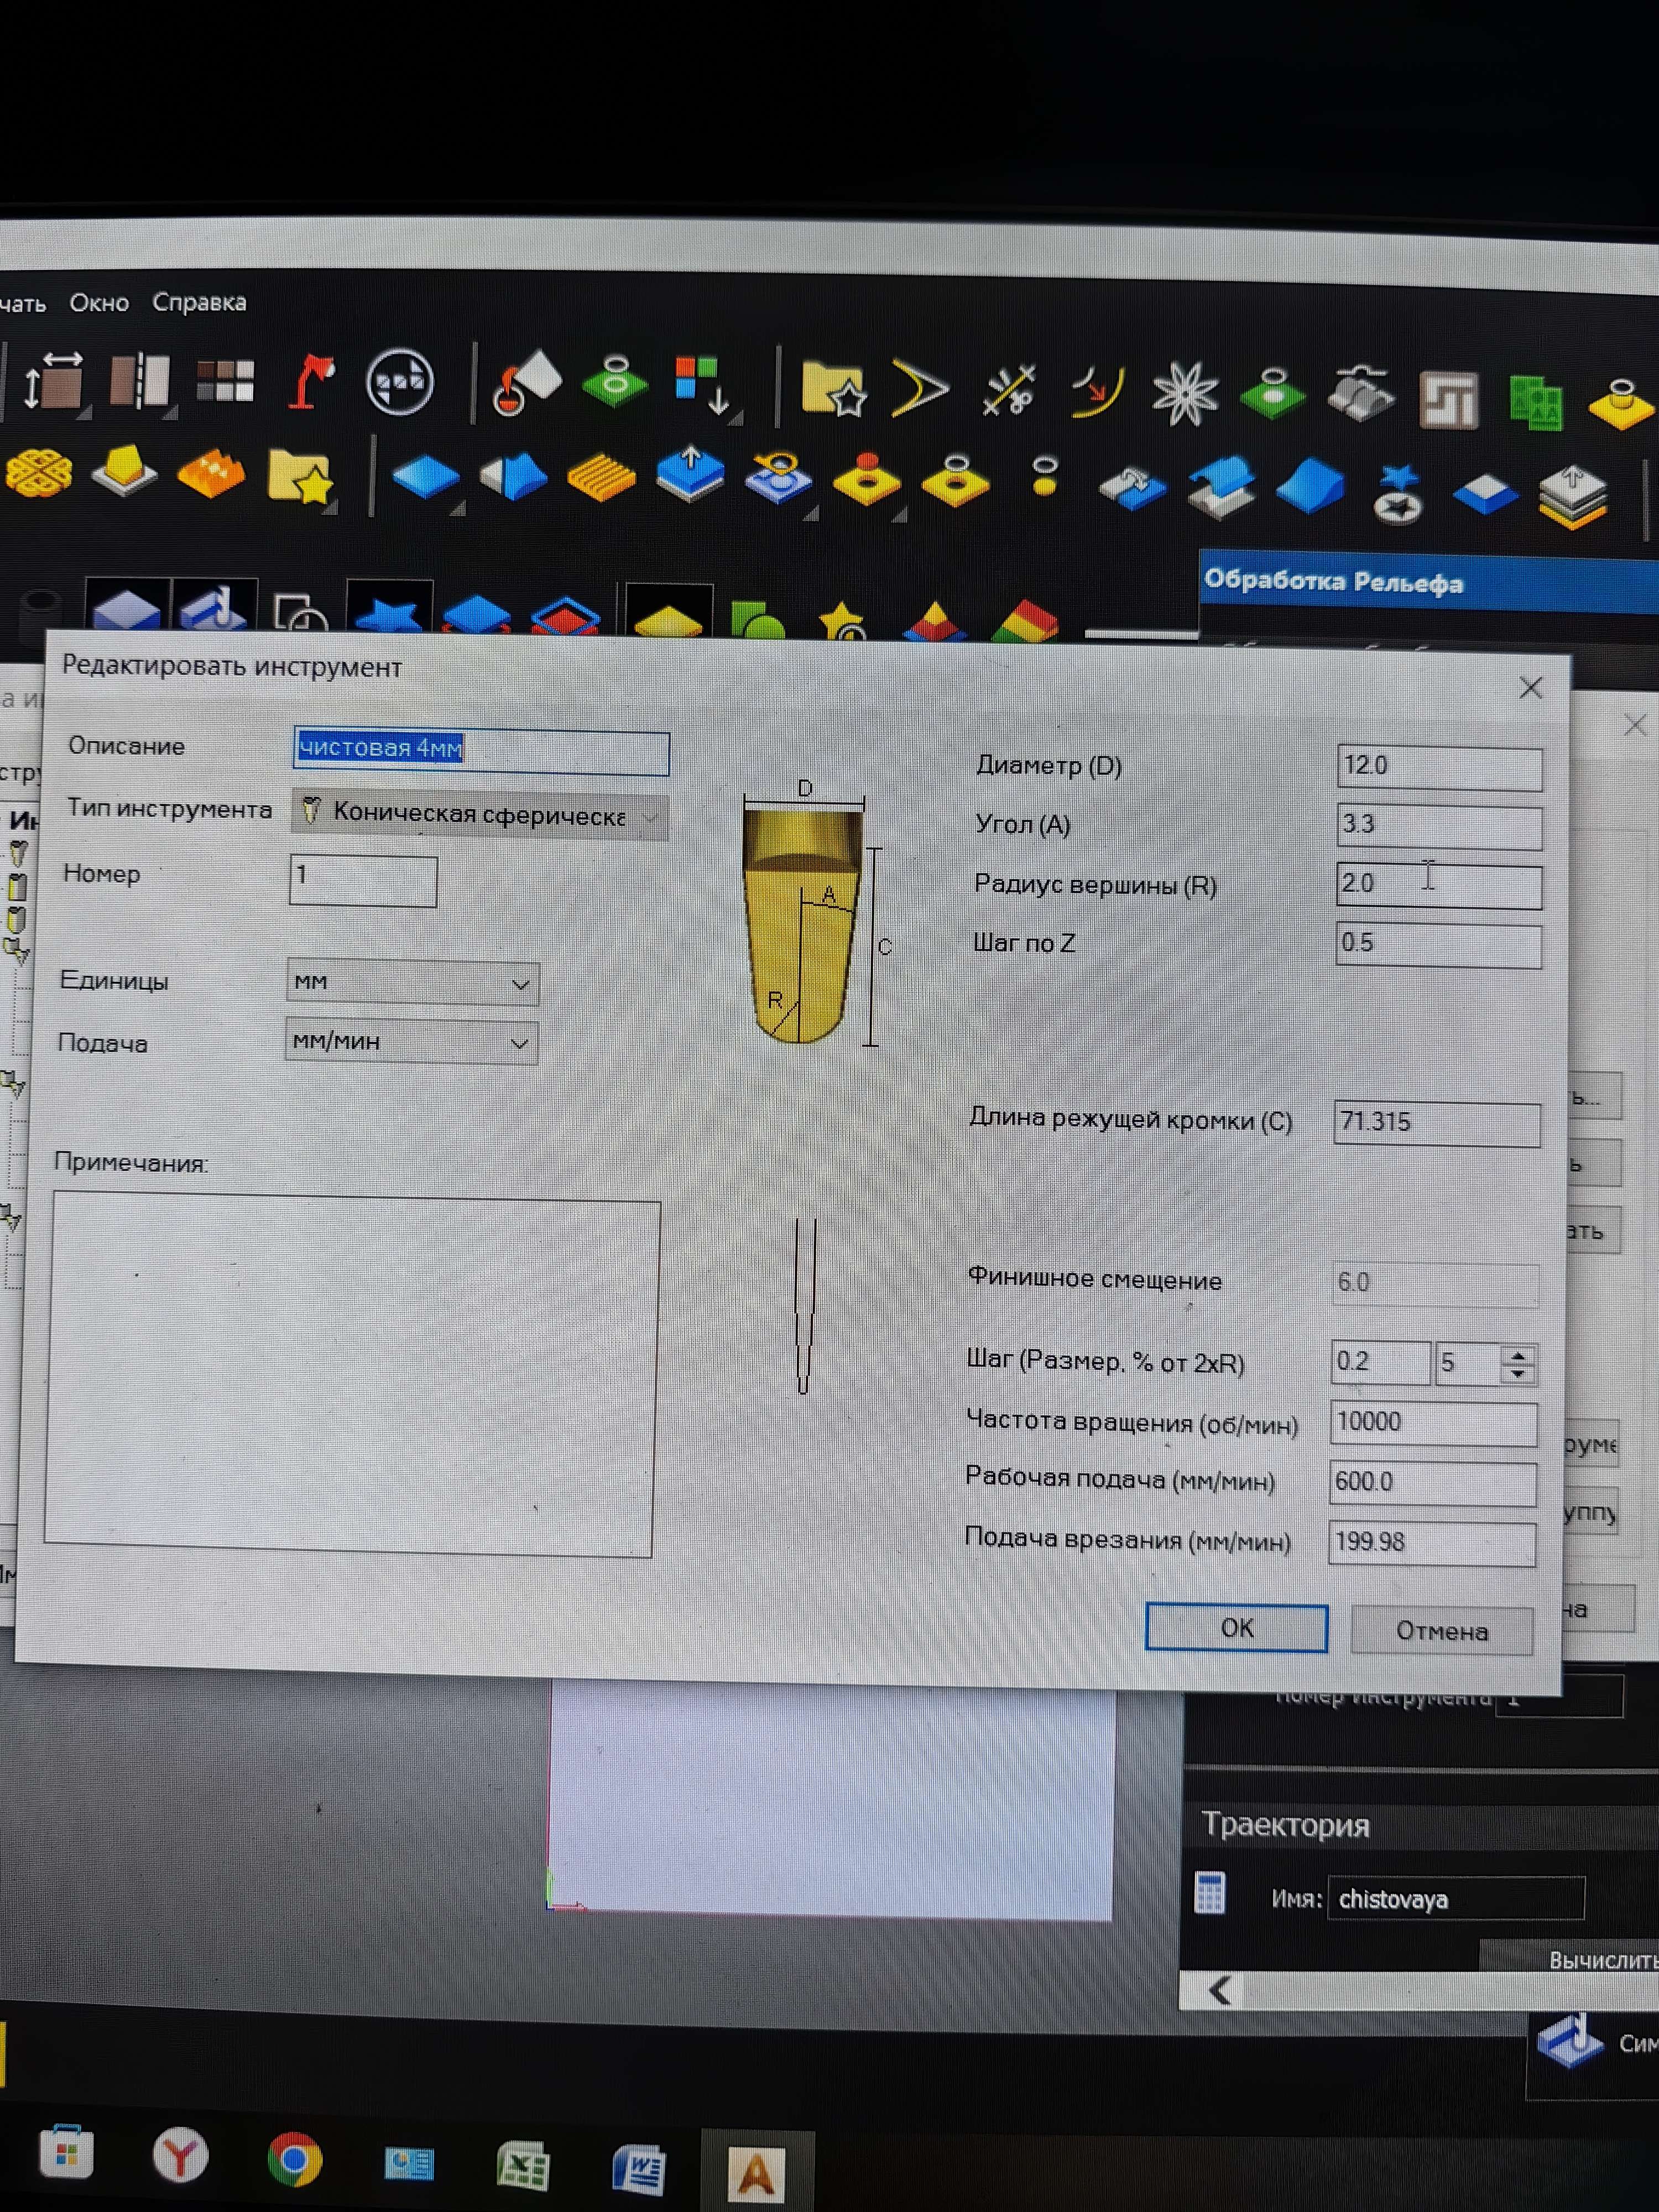Open the Подача feed units dropdown

tap(411, 1042)
